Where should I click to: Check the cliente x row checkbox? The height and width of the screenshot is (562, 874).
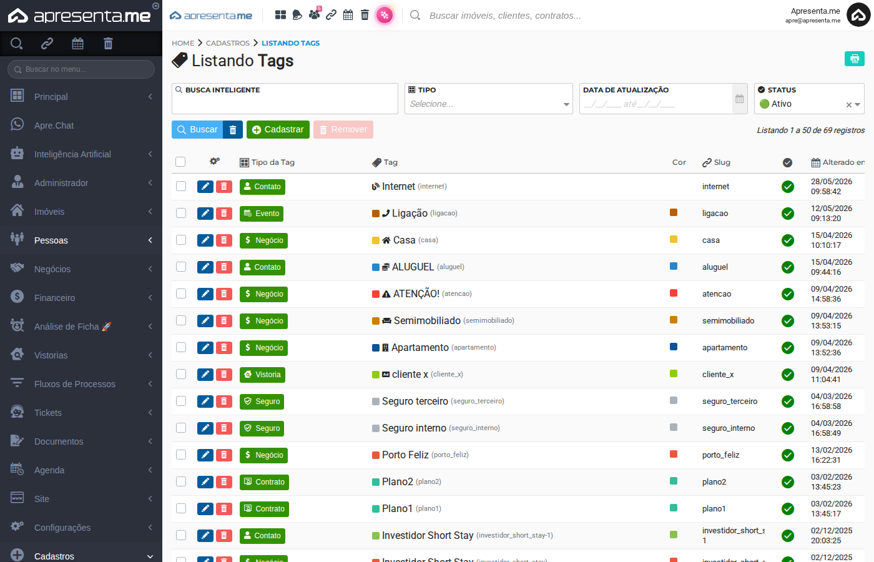[x=181, y=374]
